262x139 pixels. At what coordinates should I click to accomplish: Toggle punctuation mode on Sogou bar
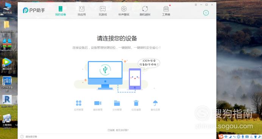[234, 137]
